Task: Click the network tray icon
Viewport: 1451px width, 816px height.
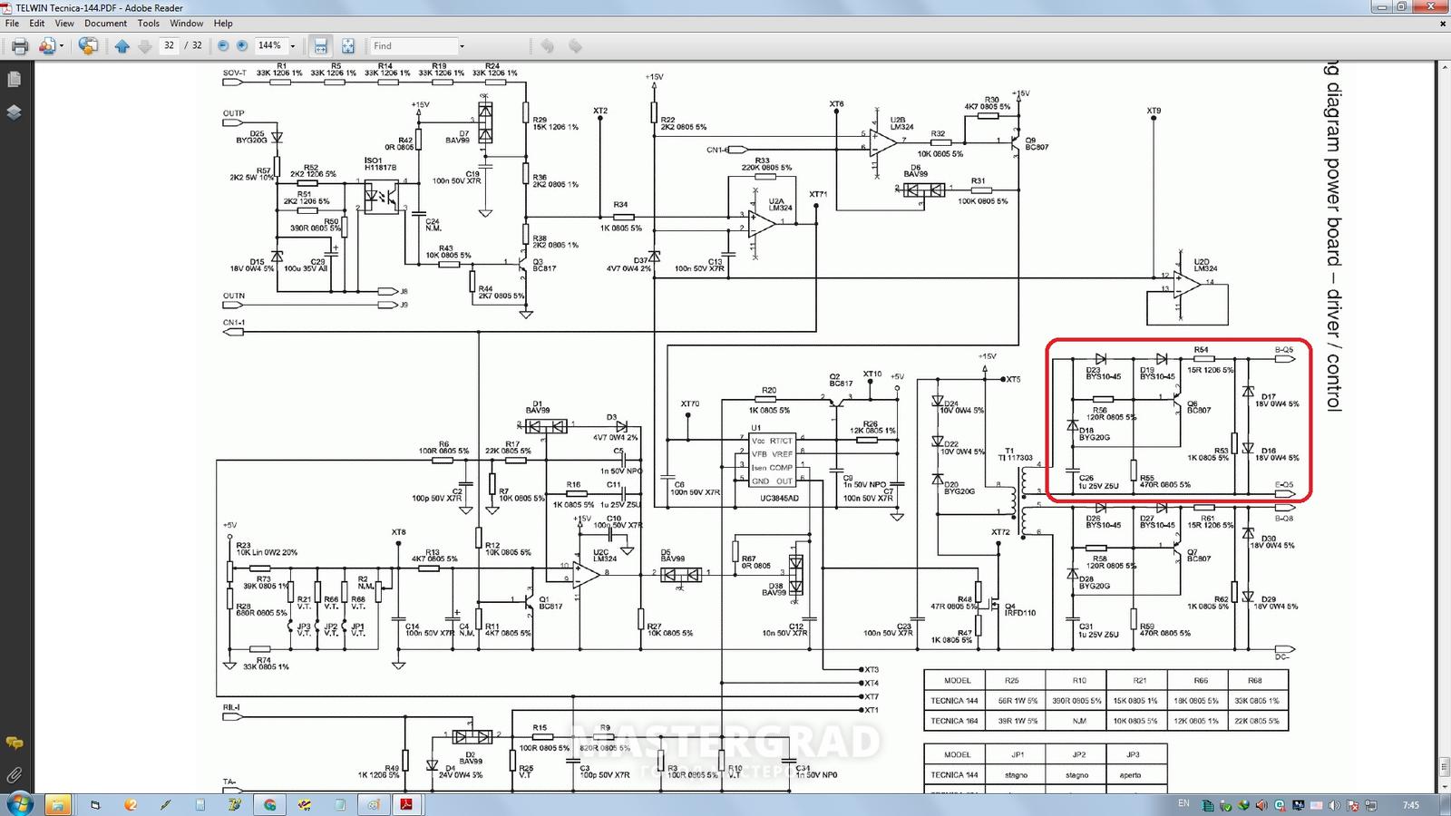Action: (x=1371, y=805)
